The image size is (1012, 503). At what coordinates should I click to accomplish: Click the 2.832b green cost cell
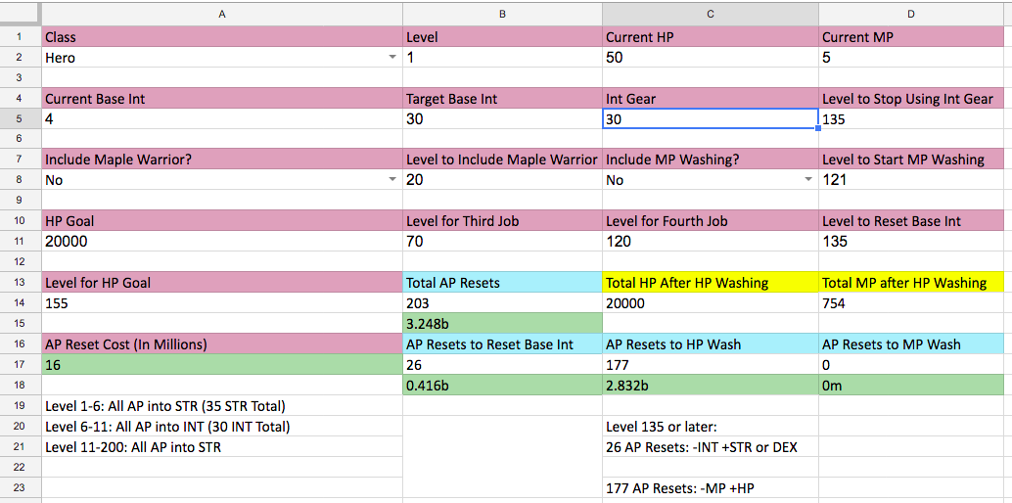coord(711,385)
